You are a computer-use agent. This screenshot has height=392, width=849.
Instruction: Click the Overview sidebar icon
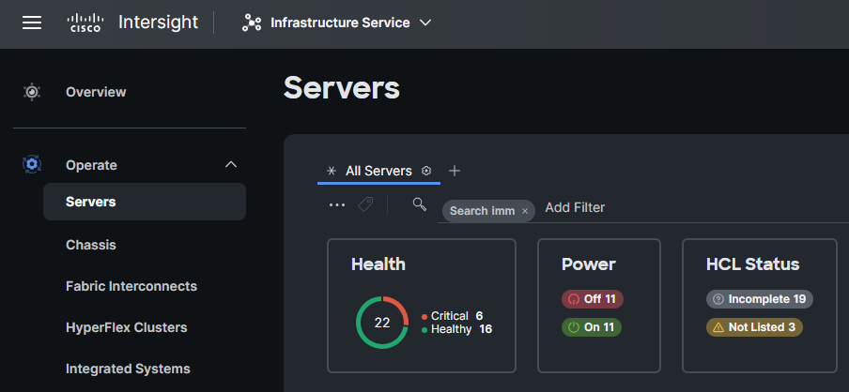[x=32, y=92]
